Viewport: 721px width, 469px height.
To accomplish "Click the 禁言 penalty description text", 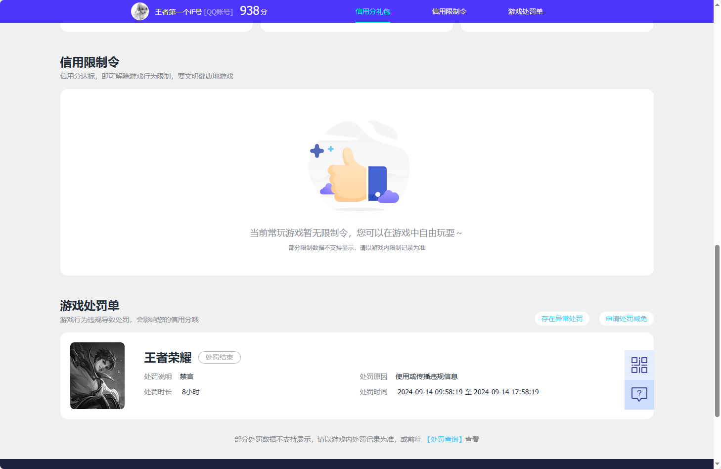I will pyautogui.click(x=186, y=376).
